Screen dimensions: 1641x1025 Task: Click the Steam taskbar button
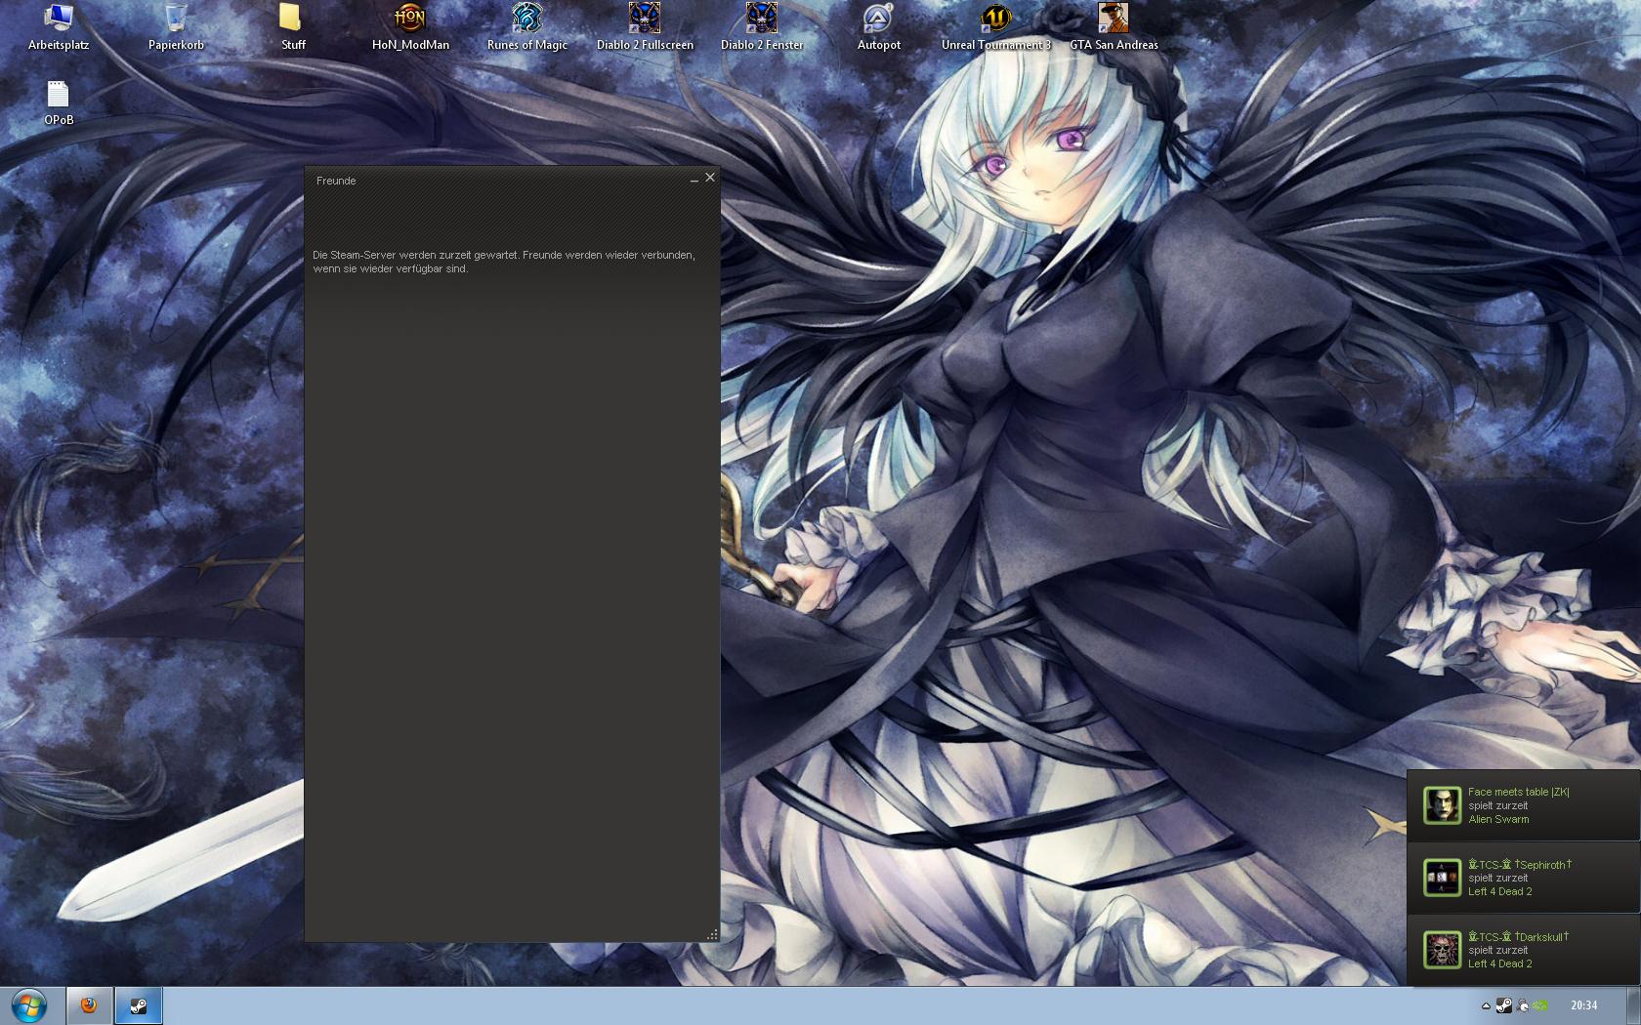(x=139, y=1005)
